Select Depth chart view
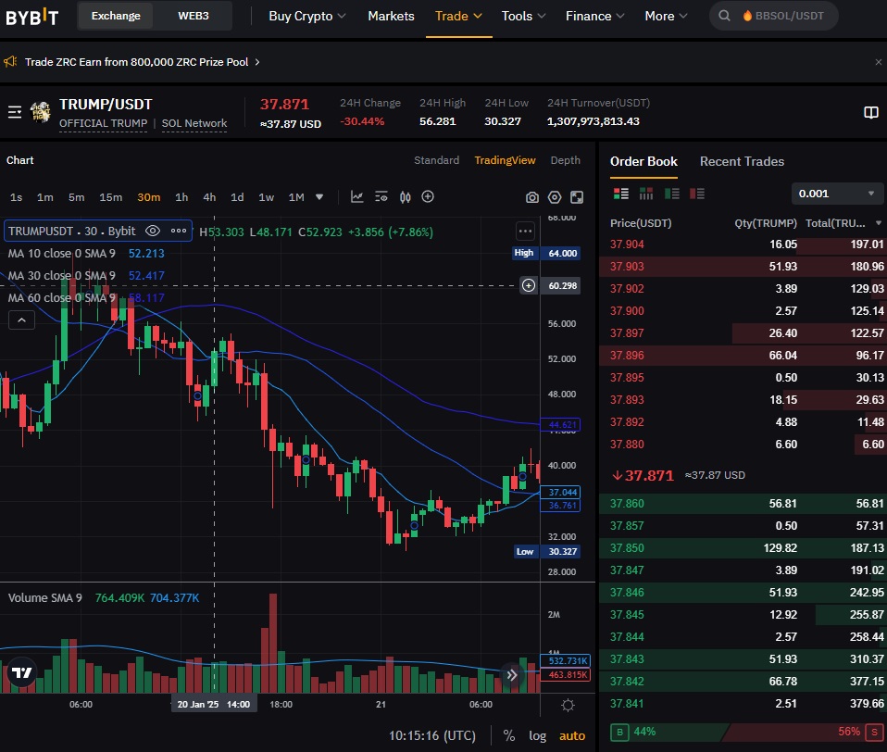The height and width of the screenshot is (752, 887). click(565, 160)
